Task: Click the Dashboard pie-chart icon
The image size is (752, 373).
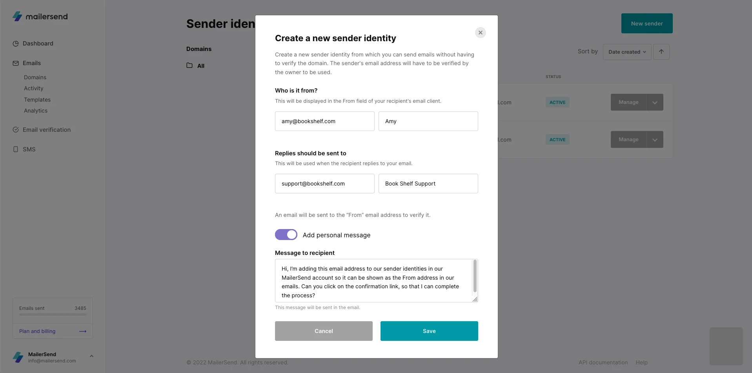Action: [16, 44]
